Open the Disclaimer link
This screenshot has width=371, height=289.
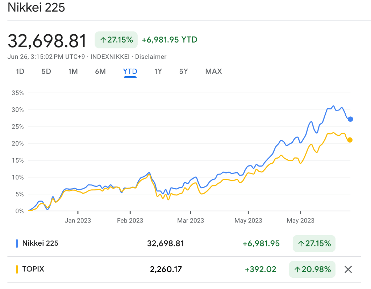tap(151, 57)
